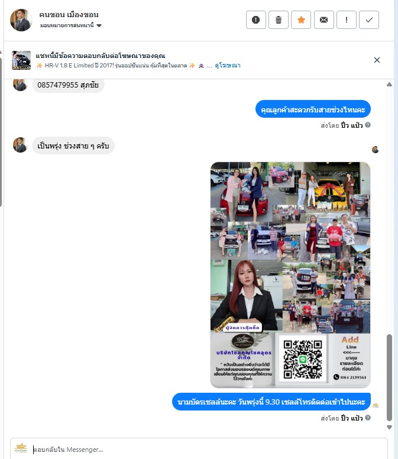
Task: Click the exclamation priority icon button
Action: (346, 20)
